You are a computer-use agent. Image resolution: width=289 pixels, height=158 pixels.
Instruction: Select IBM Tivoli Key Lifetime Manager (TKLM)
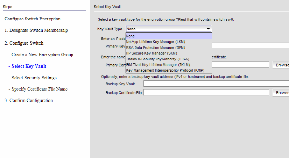pos(158,65)
